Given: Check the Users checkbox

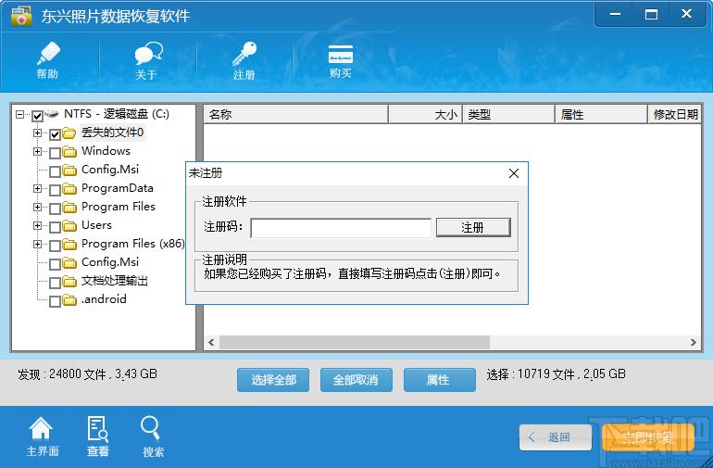Looking at the screenshot, I should click(x=55, y=227).
